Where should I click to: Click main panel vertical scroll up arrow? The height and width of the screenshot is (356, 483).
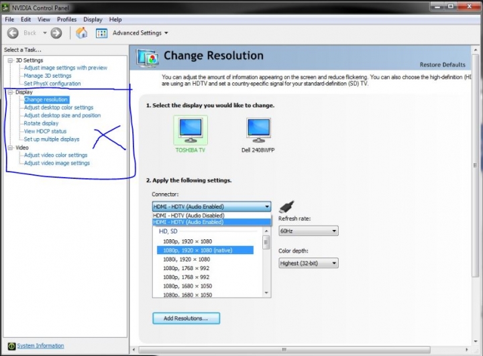pyautogui.click(x=476, y=50)
